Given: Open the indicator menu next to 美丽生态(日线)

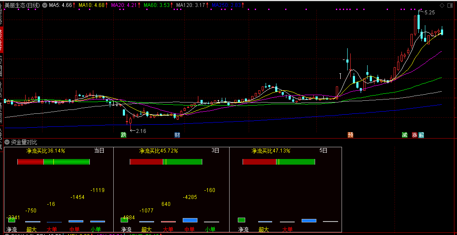Looking at the screenshot, I should 44,5.
